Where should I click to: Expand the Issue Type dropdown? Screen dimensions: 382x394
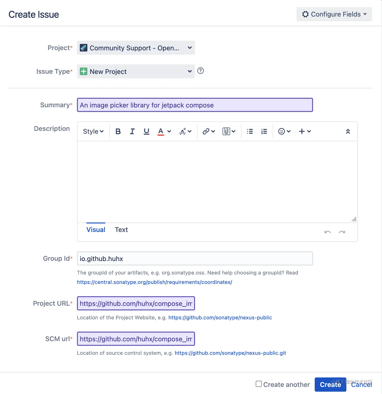tap(136, 72)
